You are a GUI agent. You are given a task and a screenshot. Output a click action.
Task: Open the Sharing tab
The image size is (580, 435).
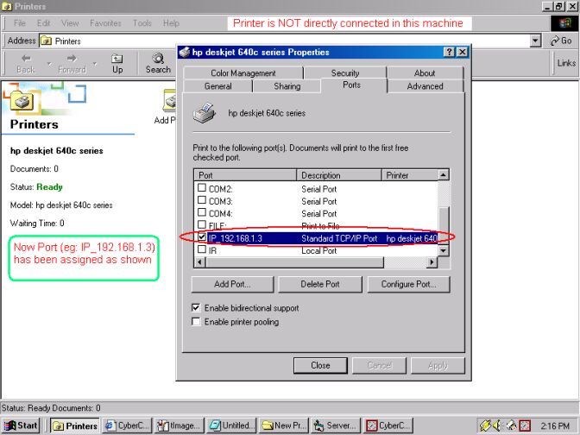287,86
